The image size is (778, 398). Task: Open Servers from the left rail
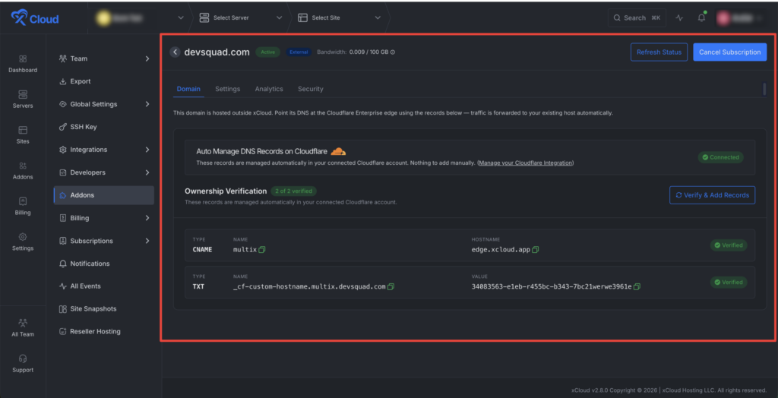(x=23, y=99)
